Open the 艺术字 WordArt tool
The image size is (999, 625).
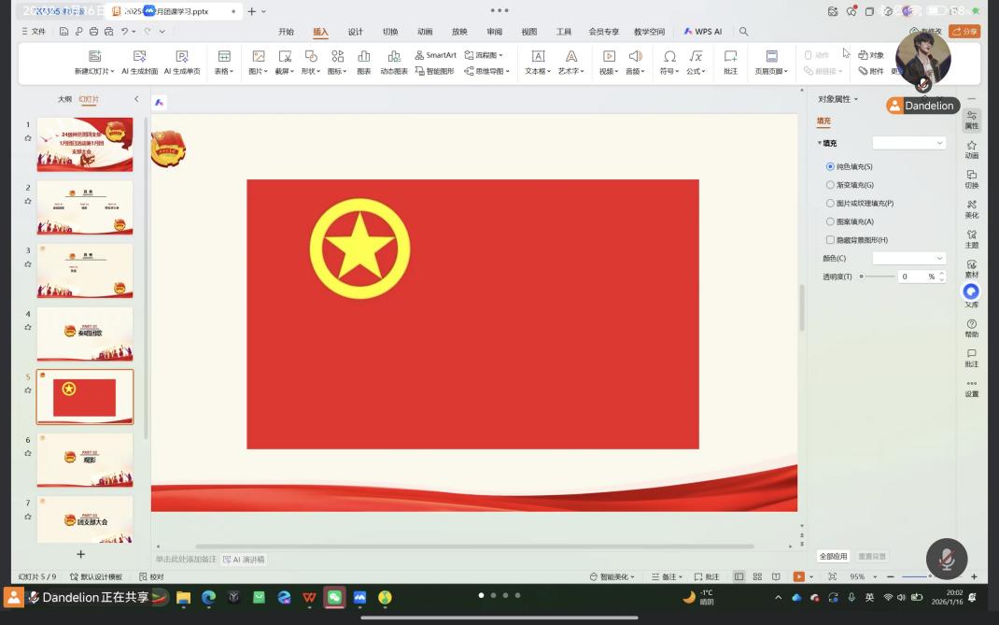(x=570, y=57)
